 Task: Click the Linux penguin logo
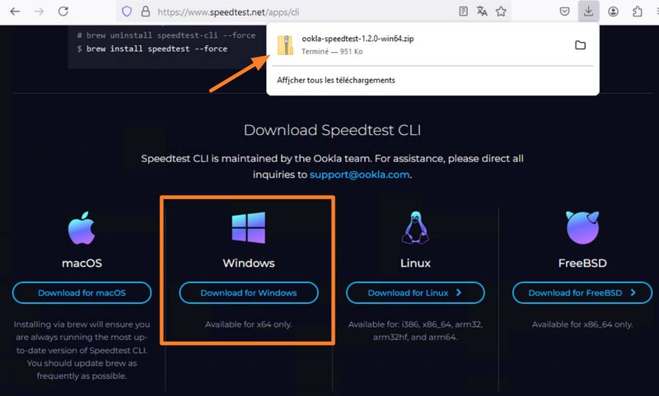(415, 227)
